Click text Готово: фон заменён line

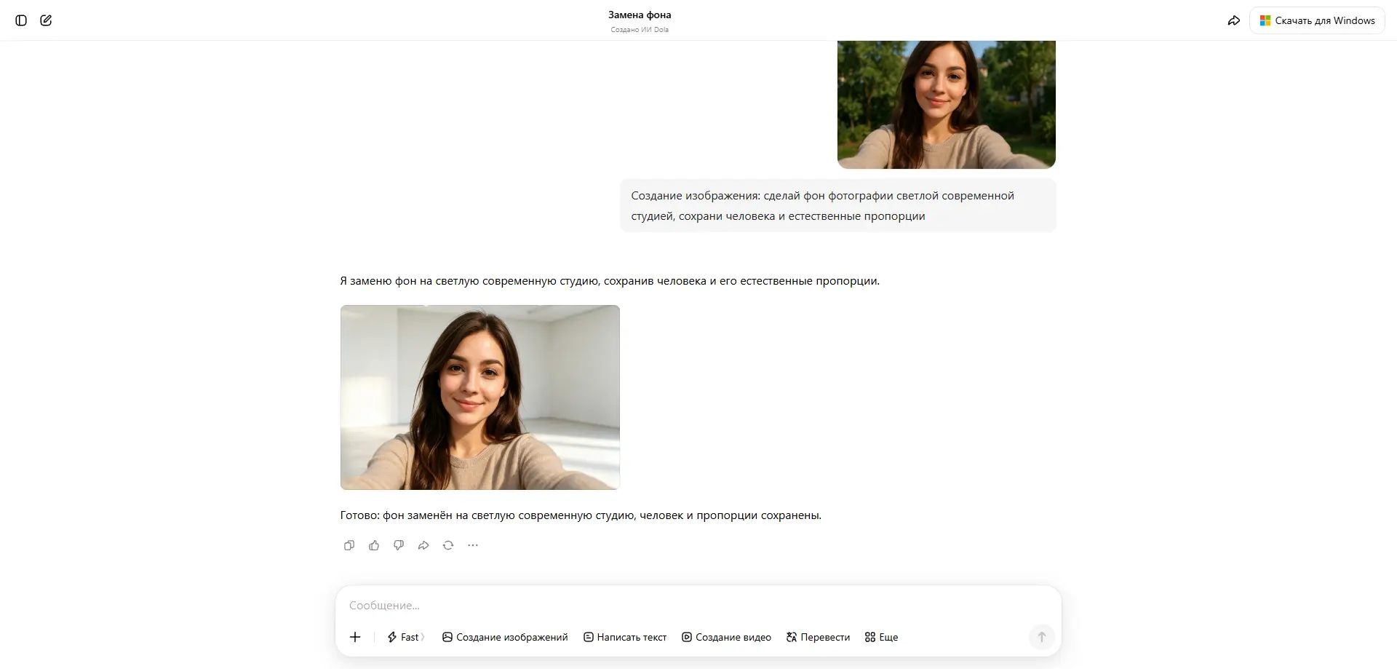tap(581, 515)
